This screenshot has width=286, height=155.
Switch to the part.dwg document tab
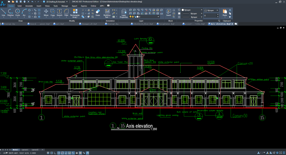tap(59, 24)
